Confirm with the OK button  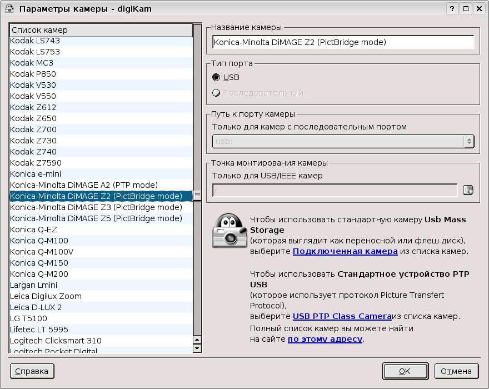tap(405, 371)
